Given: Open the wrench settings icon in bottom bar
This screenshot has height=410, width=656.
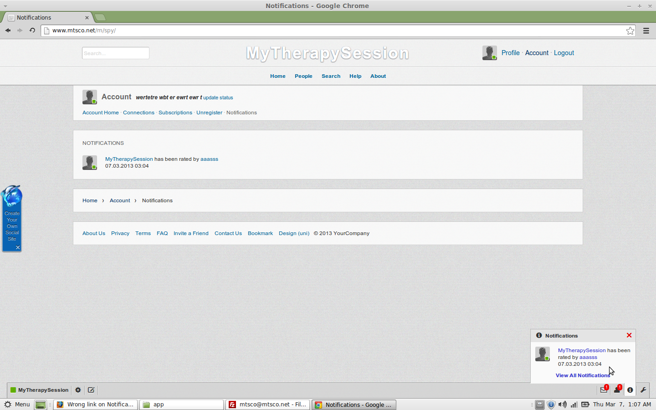Looking at the screenshot, I should [643, 390].
